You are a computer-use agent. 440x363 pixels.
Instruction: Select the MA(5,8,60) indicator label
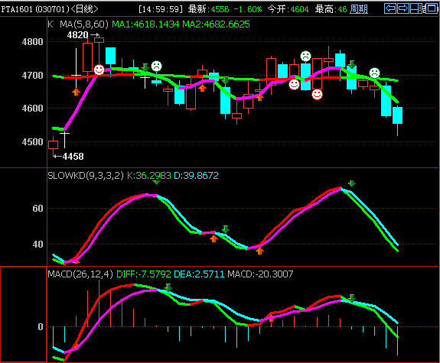pyautogui.click(x=84, y=24)
